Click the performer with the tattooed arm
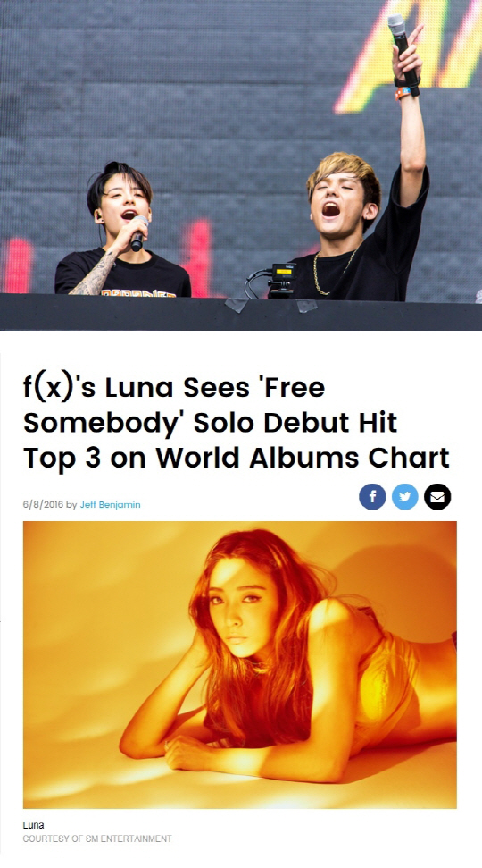This screenshot has height=868, width=482. pos(121,232)
